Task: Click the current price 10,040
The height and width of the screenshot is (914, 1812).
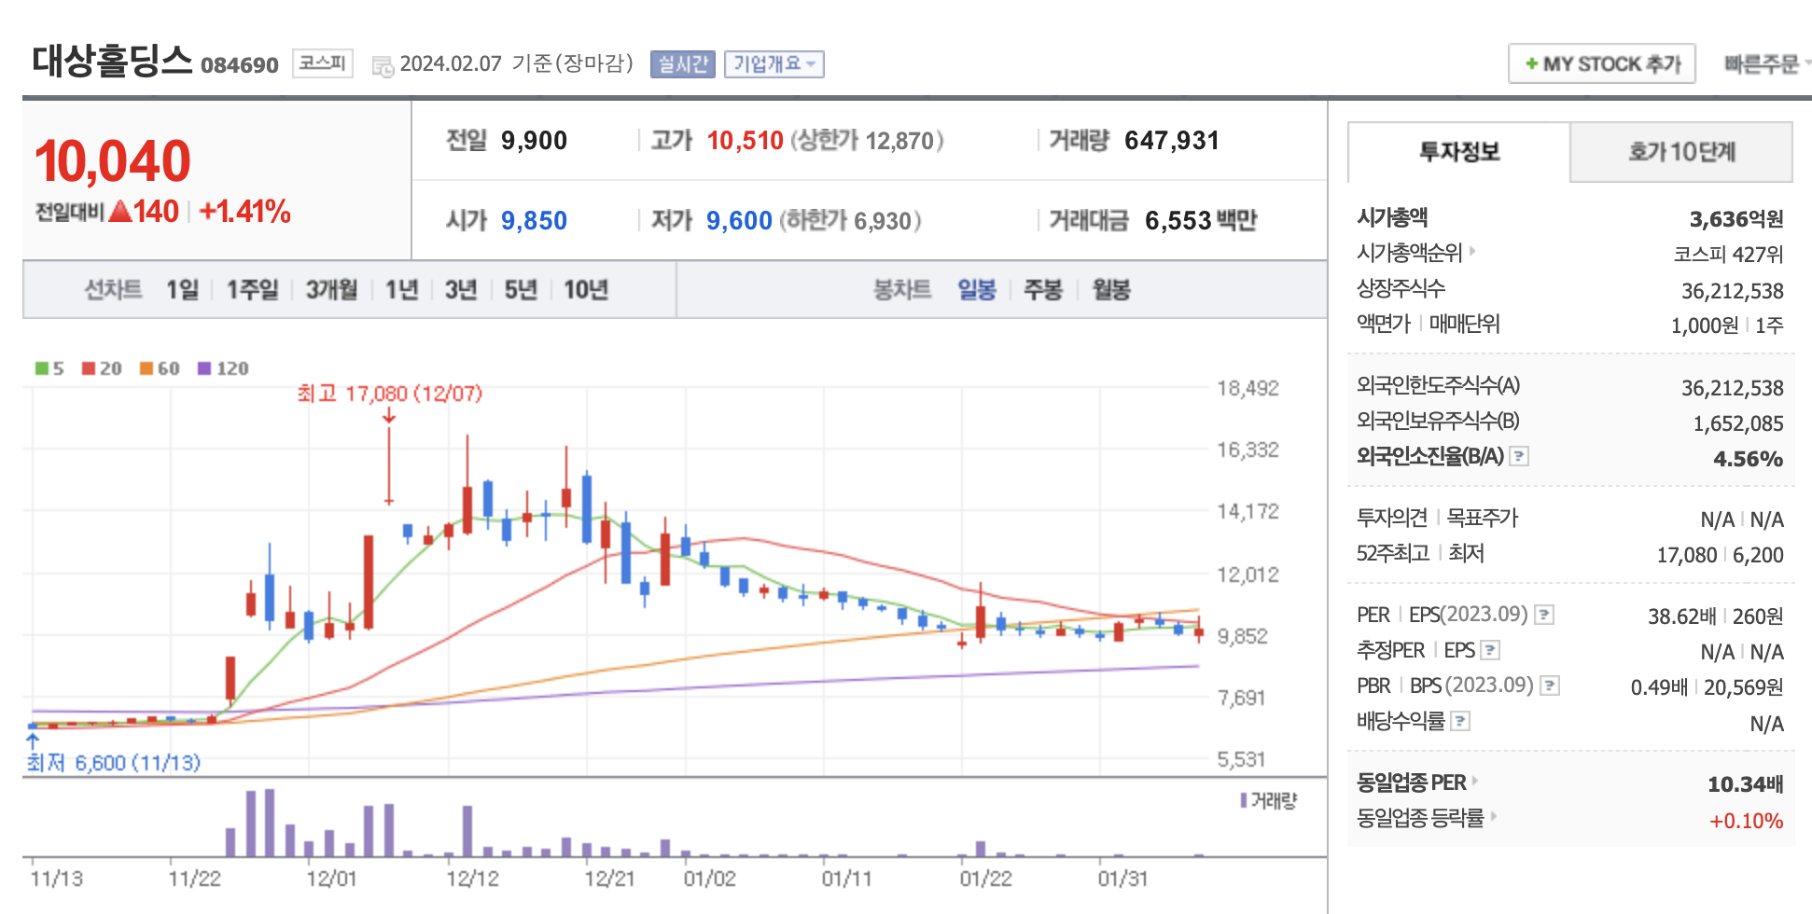Action: pyautogui.click(x=113, y=160)
